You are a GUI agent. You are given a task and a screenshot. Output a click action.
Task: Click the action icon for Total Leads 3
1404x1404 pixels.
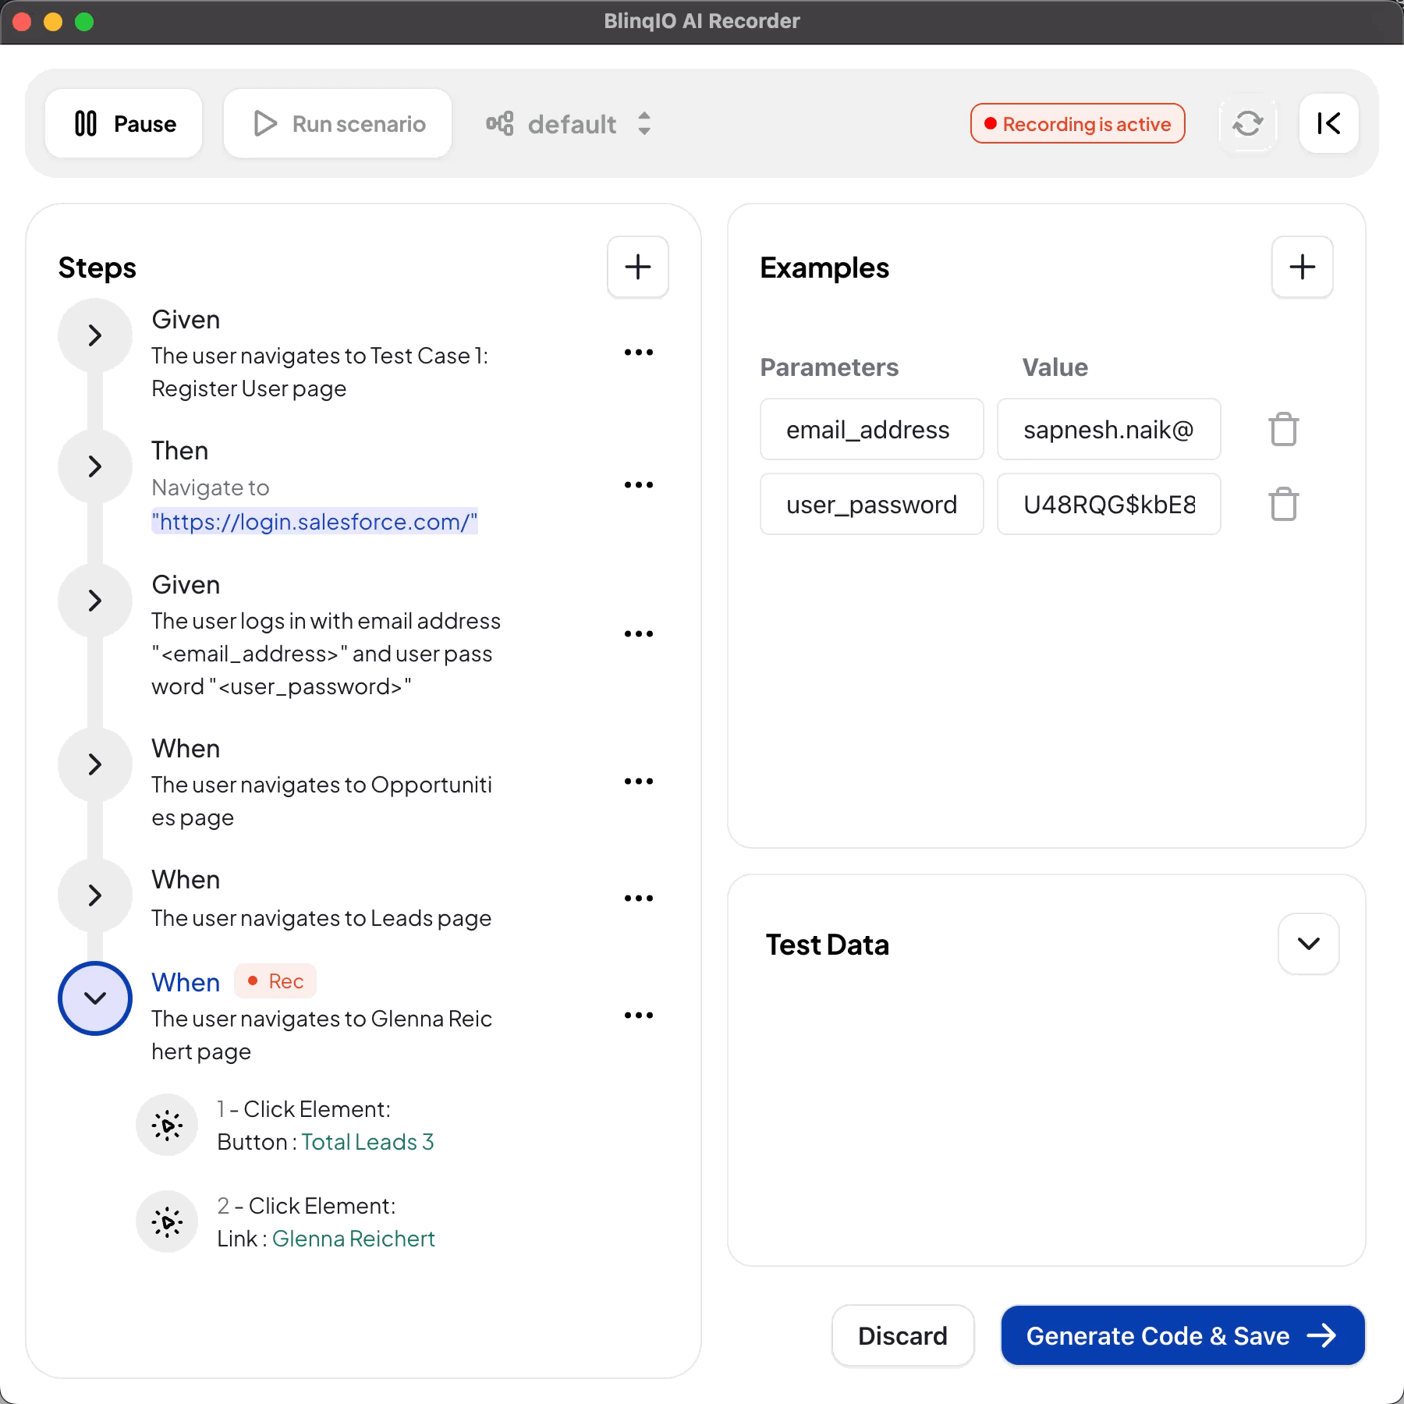tap(167, 1126)
